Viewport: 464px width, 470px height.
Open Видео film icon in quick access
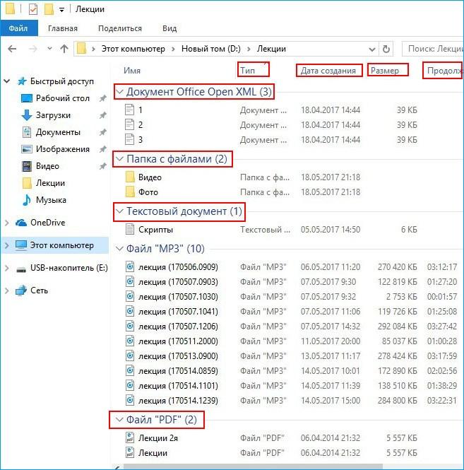point(27,166)
